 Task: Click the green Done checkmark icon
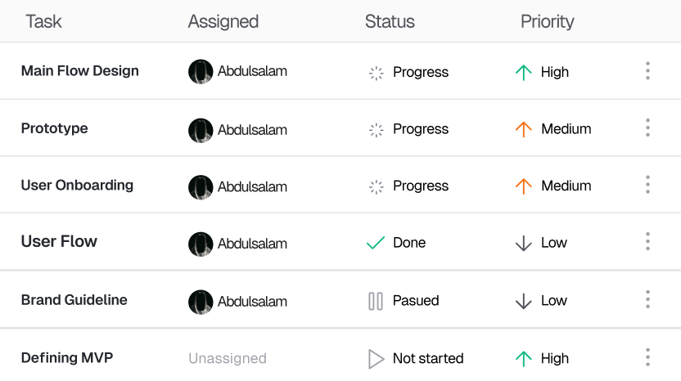point(376,243)
